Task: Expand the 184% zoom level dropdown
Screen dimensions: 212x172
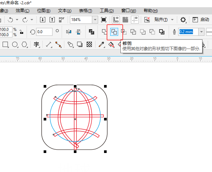Action: pos(95,20)
